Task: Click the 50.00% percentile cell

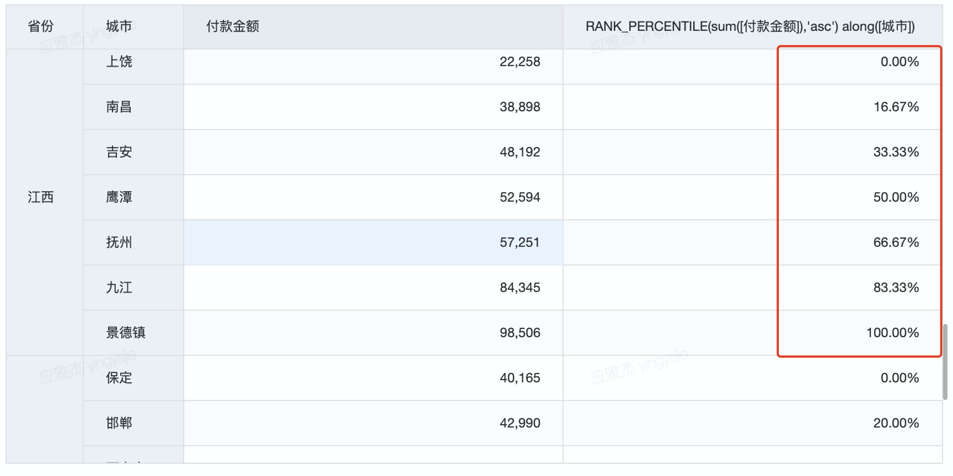Action: point(753,197)
